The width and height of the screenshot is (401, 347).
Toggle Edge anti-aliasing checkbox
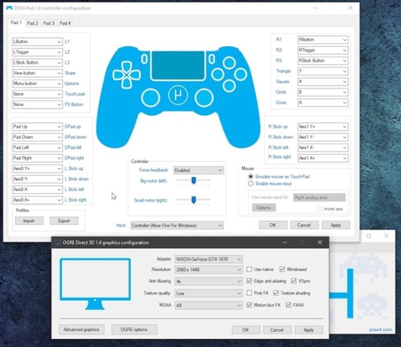249,281
